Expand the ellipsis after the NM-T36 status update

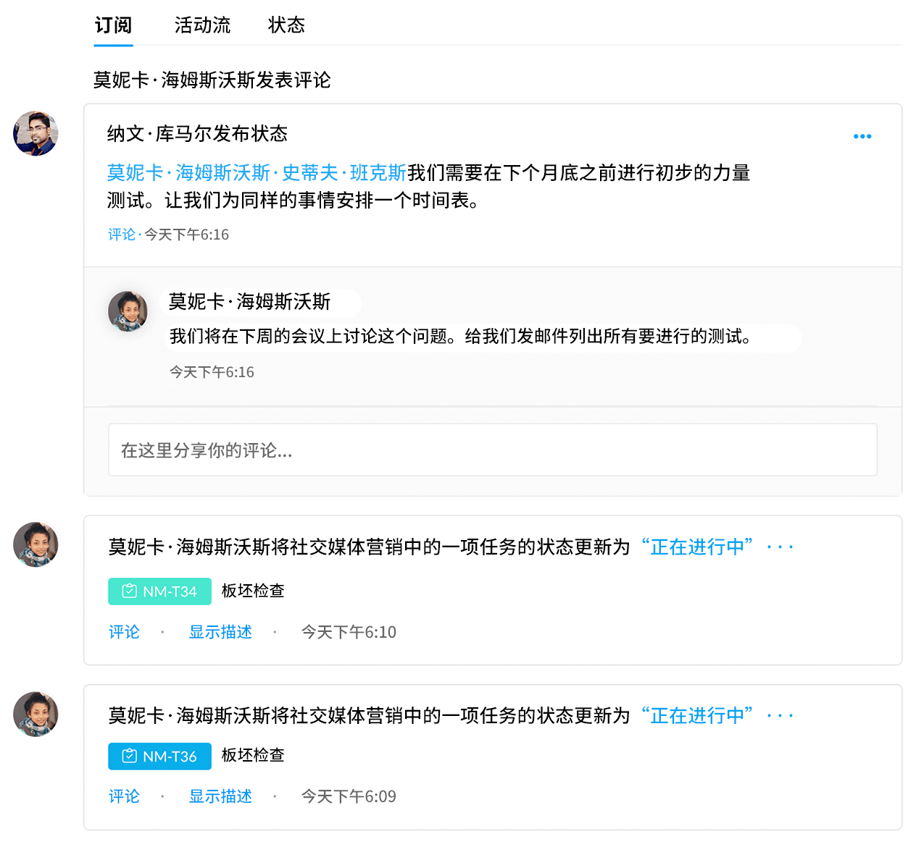pos(780,716)
